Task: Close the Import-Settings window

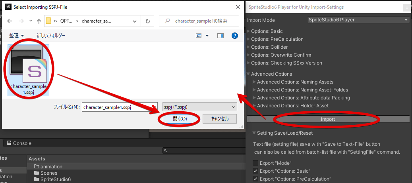Action: 407,8
